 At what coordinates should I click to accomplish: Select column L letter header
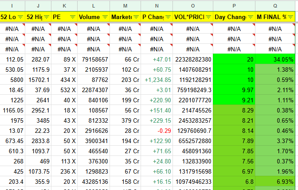tap(93, 5)
